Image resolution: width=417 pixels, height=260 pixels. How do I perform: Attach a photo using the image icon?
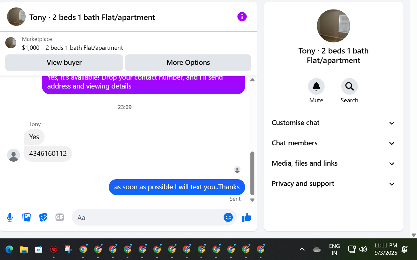[26, 218]
